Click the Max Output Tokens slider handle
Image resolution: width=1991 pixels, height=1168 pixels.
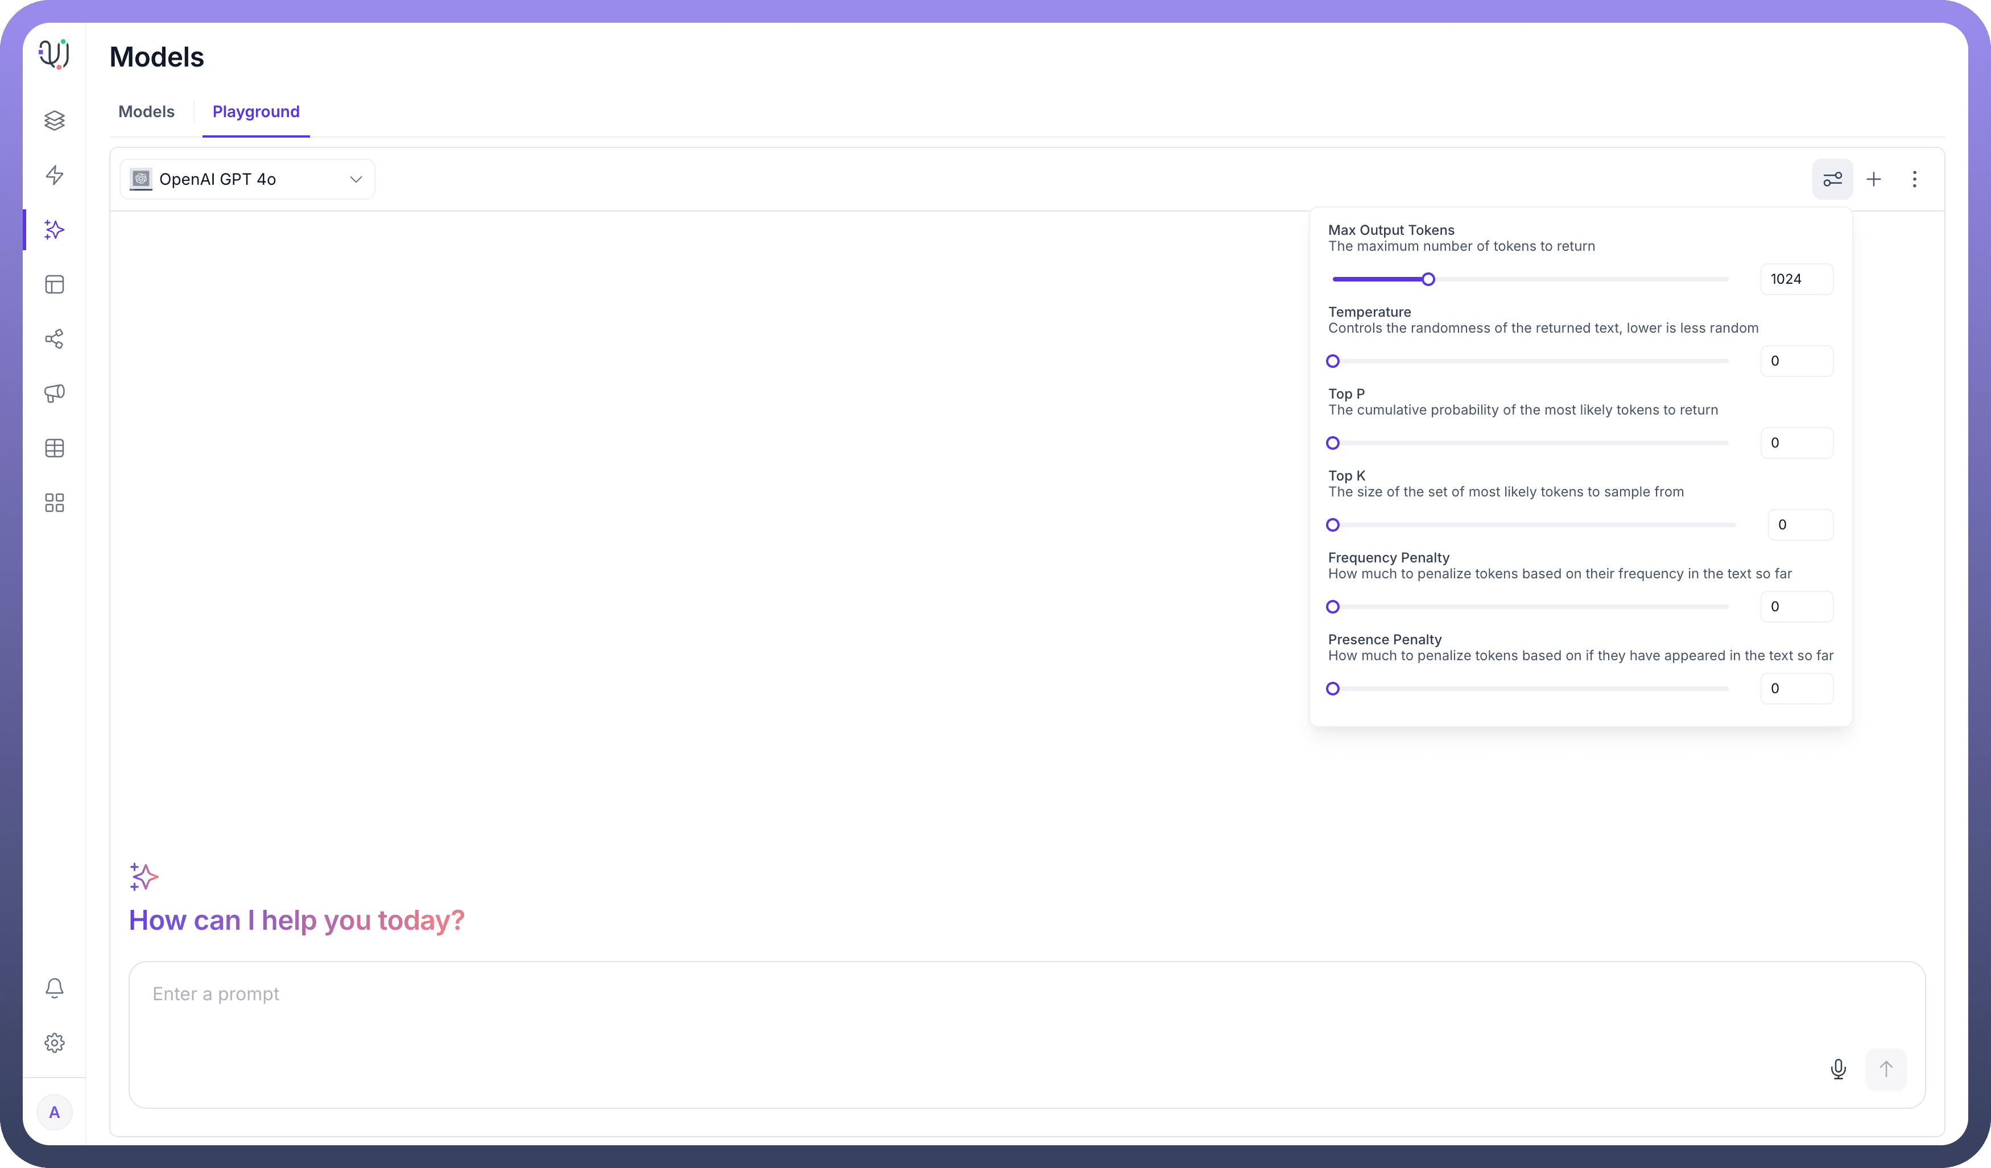click(1428, 279)
